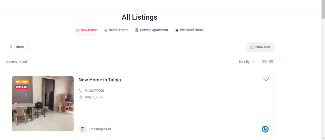Click the Uncategorized category icon
This screenshot has height=140, width=325.
pos(83,129)
